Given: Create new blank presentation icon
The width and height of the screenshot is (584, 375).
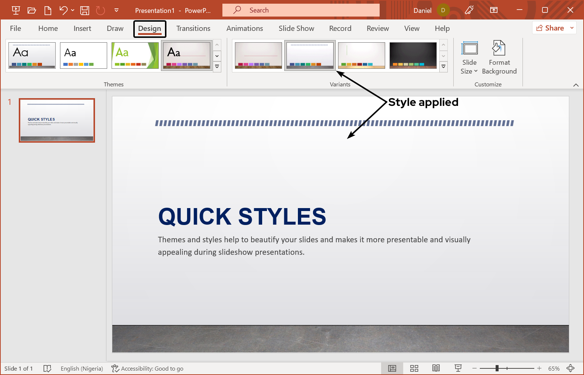Looking at the screenshot, I should click(48, 10).
